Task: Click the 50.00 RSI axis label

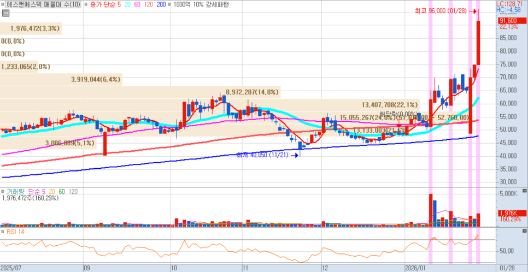Action: click(506, 251)
